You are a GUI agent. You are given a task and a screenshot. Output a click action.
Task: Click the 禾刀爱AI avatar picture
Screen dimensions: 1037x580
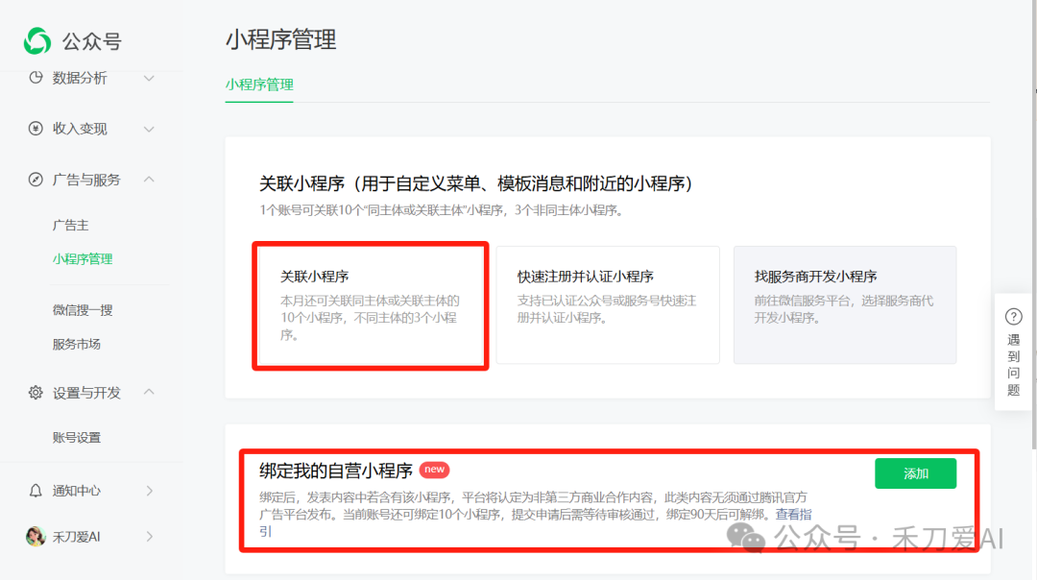tap(36, 537)
